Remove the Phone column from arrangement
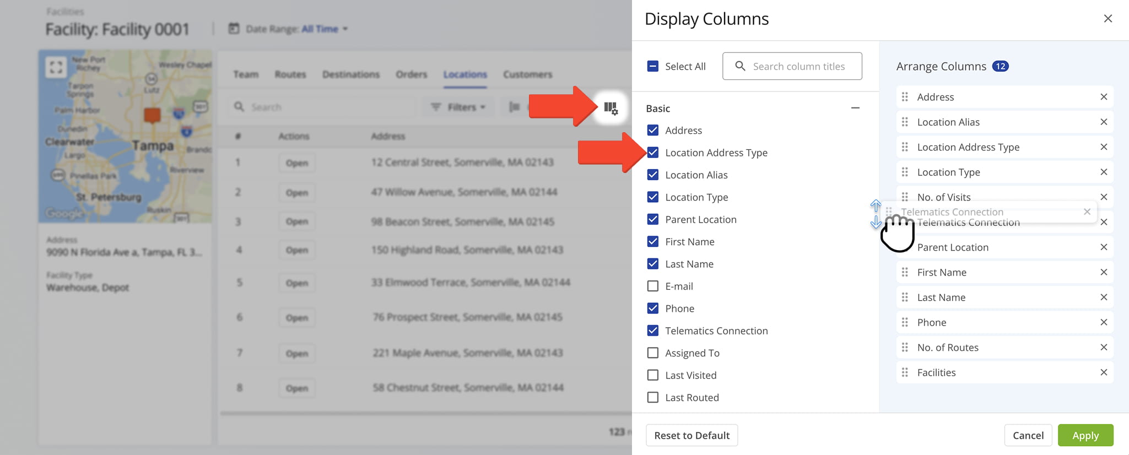This screenshot has height=455, width=1129. pos(1103,322)
